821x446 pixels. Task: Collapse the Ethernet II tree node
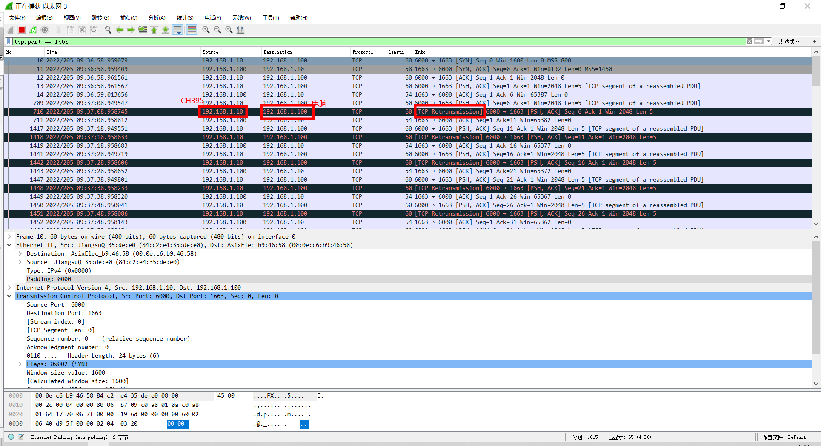pos(9,245)
